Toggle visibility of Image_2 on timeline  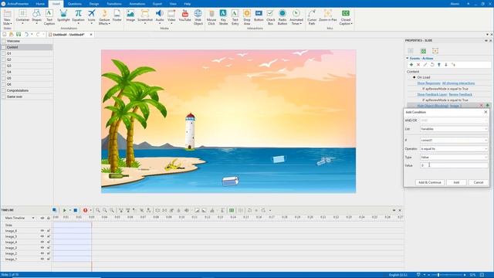[x=42, y=253]
